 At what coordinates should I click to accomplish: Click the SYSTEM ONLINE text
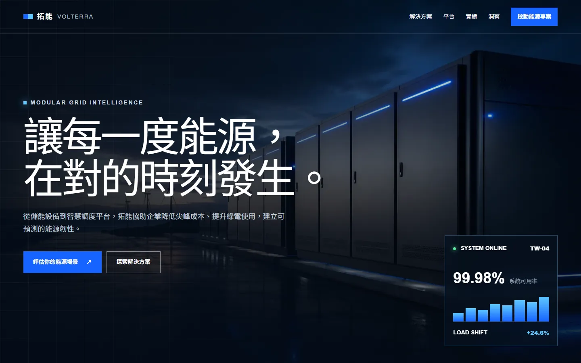(483, 248)
